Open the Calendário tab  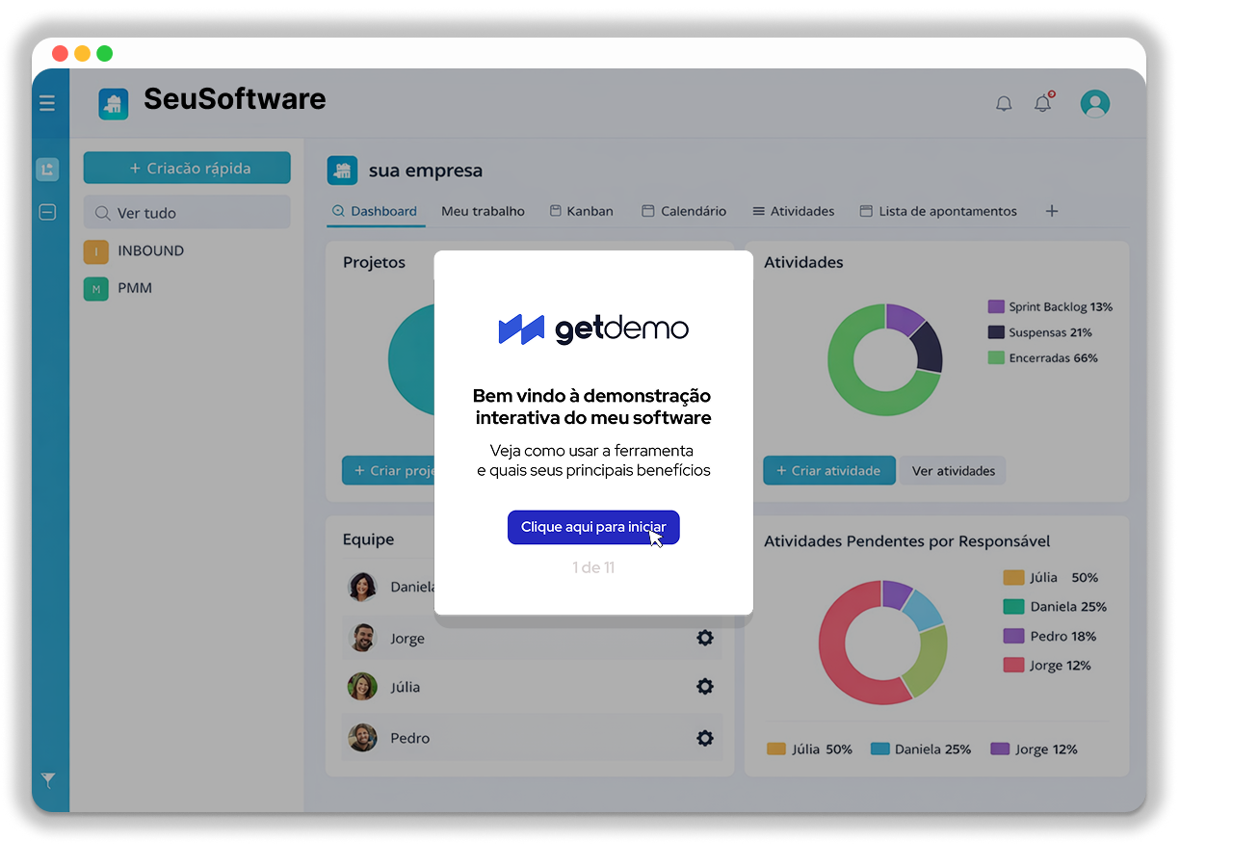(x=684, y=211)
